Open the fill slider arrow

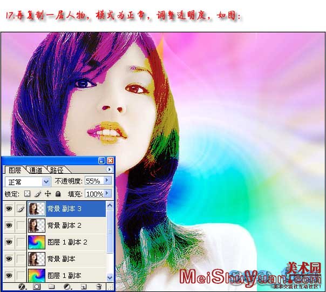[107, 193]
